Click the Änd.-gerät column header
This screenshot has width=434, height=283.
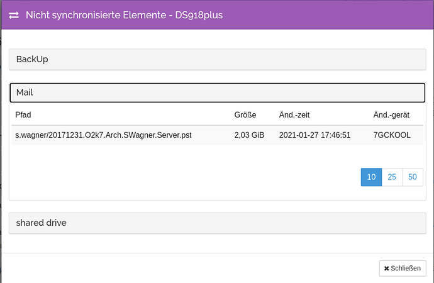point(391,115)
